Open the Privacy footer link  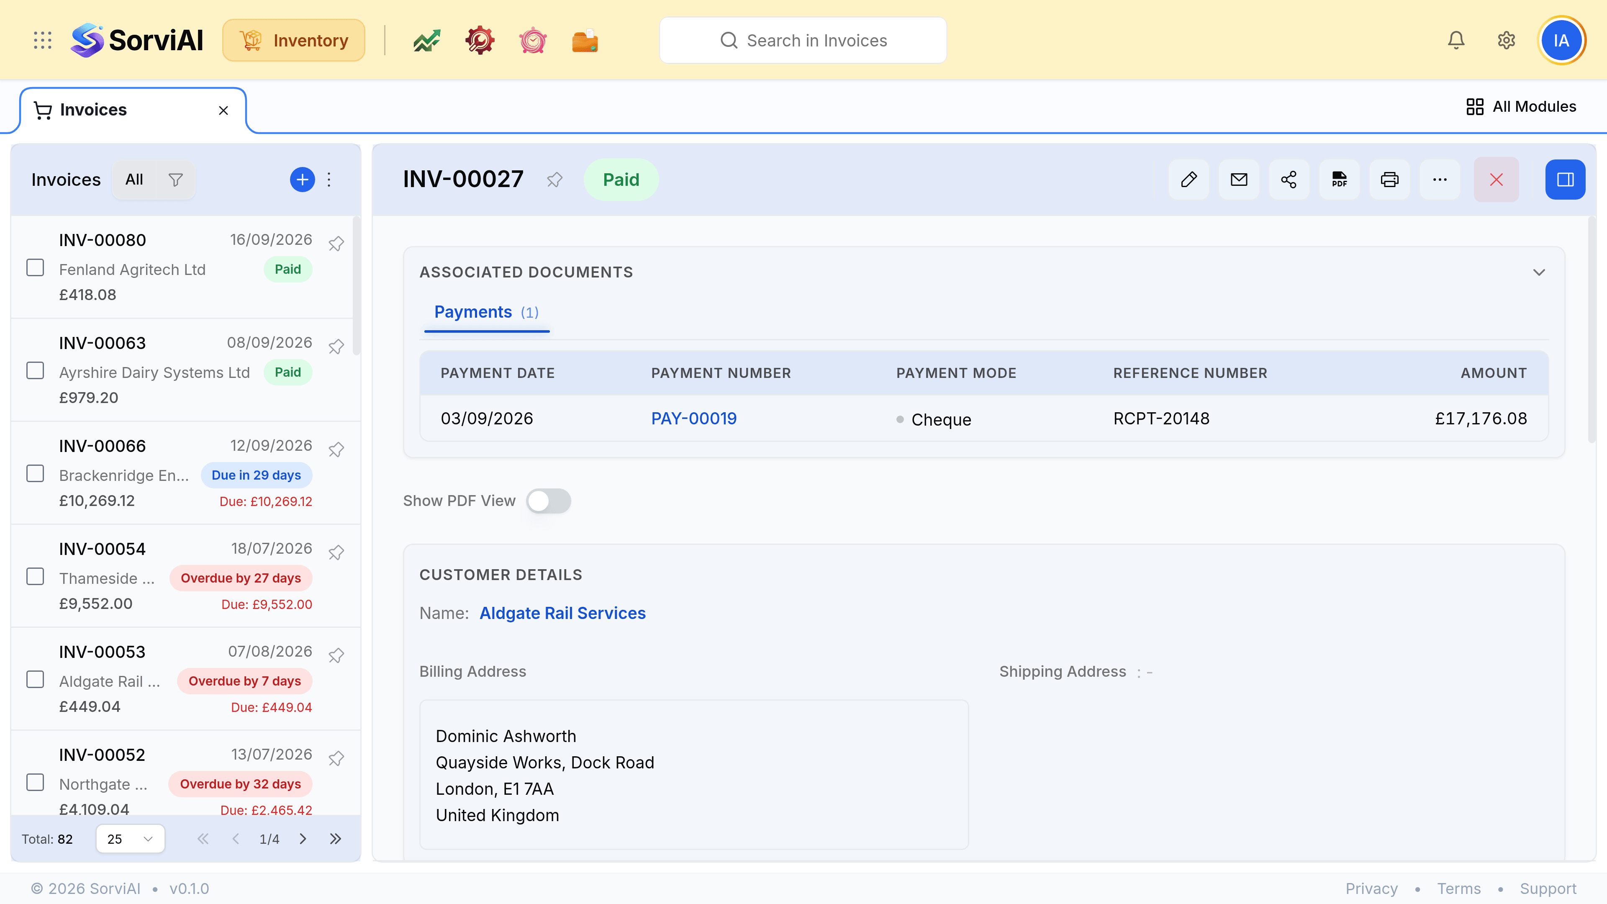[x=1371, y=889]
